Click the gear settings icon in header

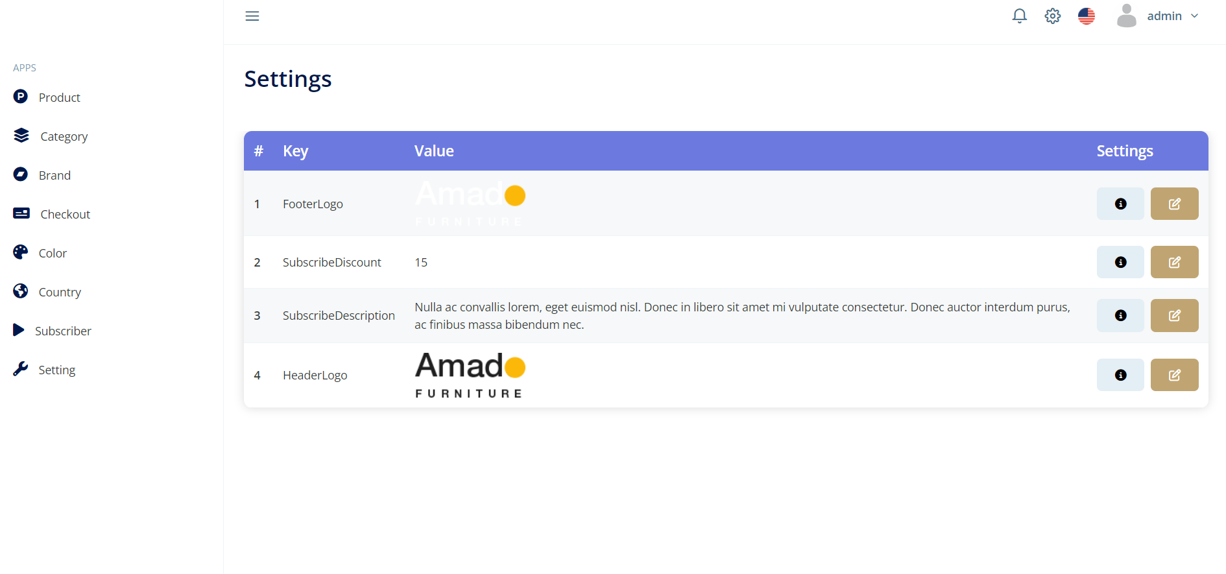[x=1052, y=16]
